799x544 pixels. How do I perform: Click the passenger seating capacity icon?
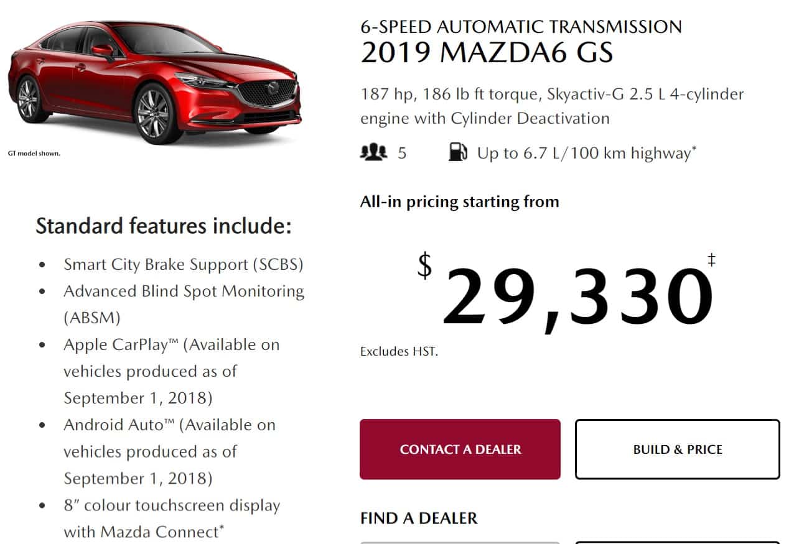pos(373,152)
